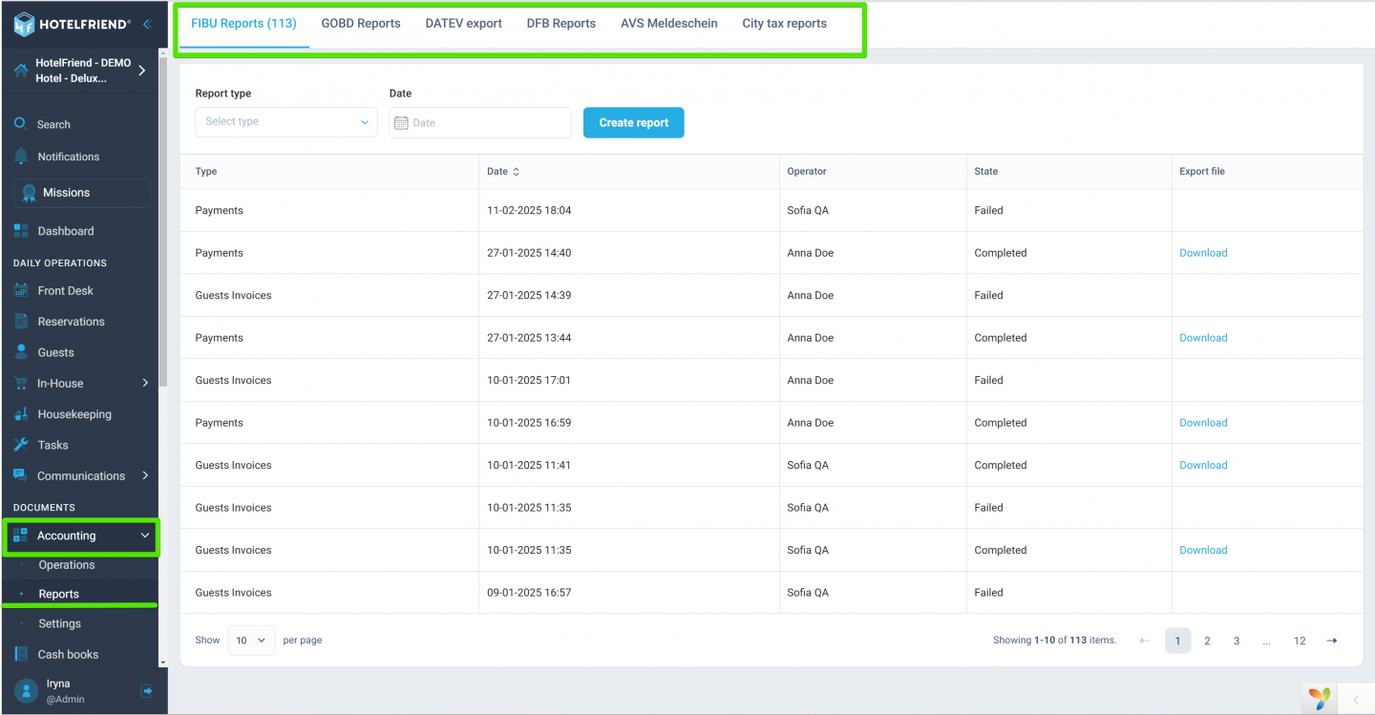Click the Front Desk calendar icon

click(21, 290)
